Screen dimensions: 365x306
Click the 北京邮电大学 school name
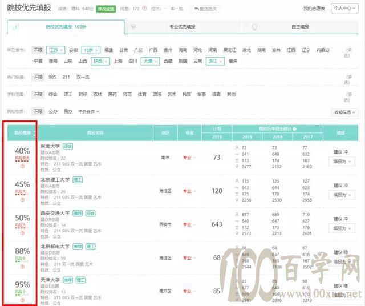55,246
